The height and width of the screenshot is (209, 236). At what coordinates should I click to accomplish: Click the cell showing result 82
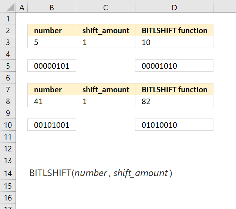tap(174, 101)
